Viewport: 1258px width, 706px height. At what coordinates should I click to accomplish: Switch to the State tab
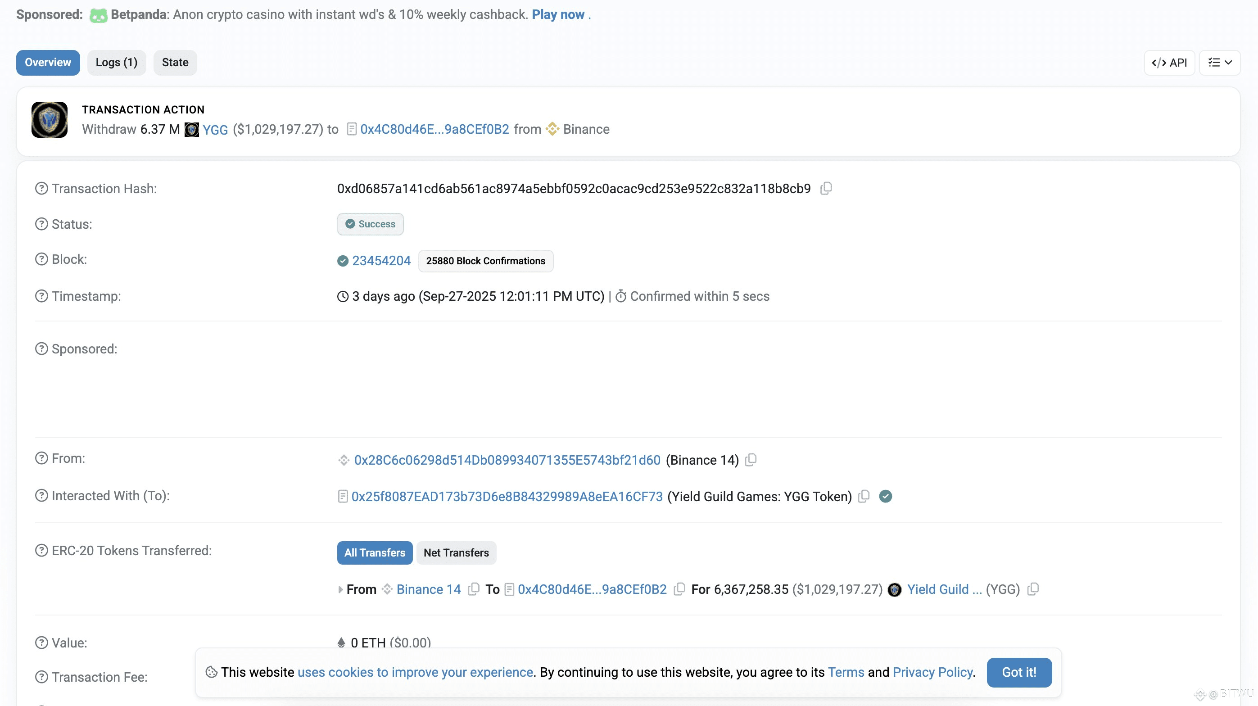pyautogui.click(x=175, y=63)
